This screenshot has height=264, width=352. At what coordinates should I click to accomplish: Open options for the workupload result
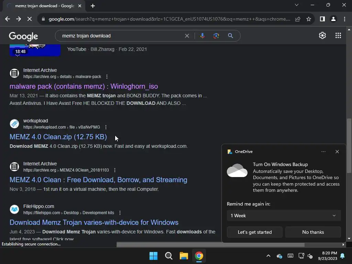(106, 127)
